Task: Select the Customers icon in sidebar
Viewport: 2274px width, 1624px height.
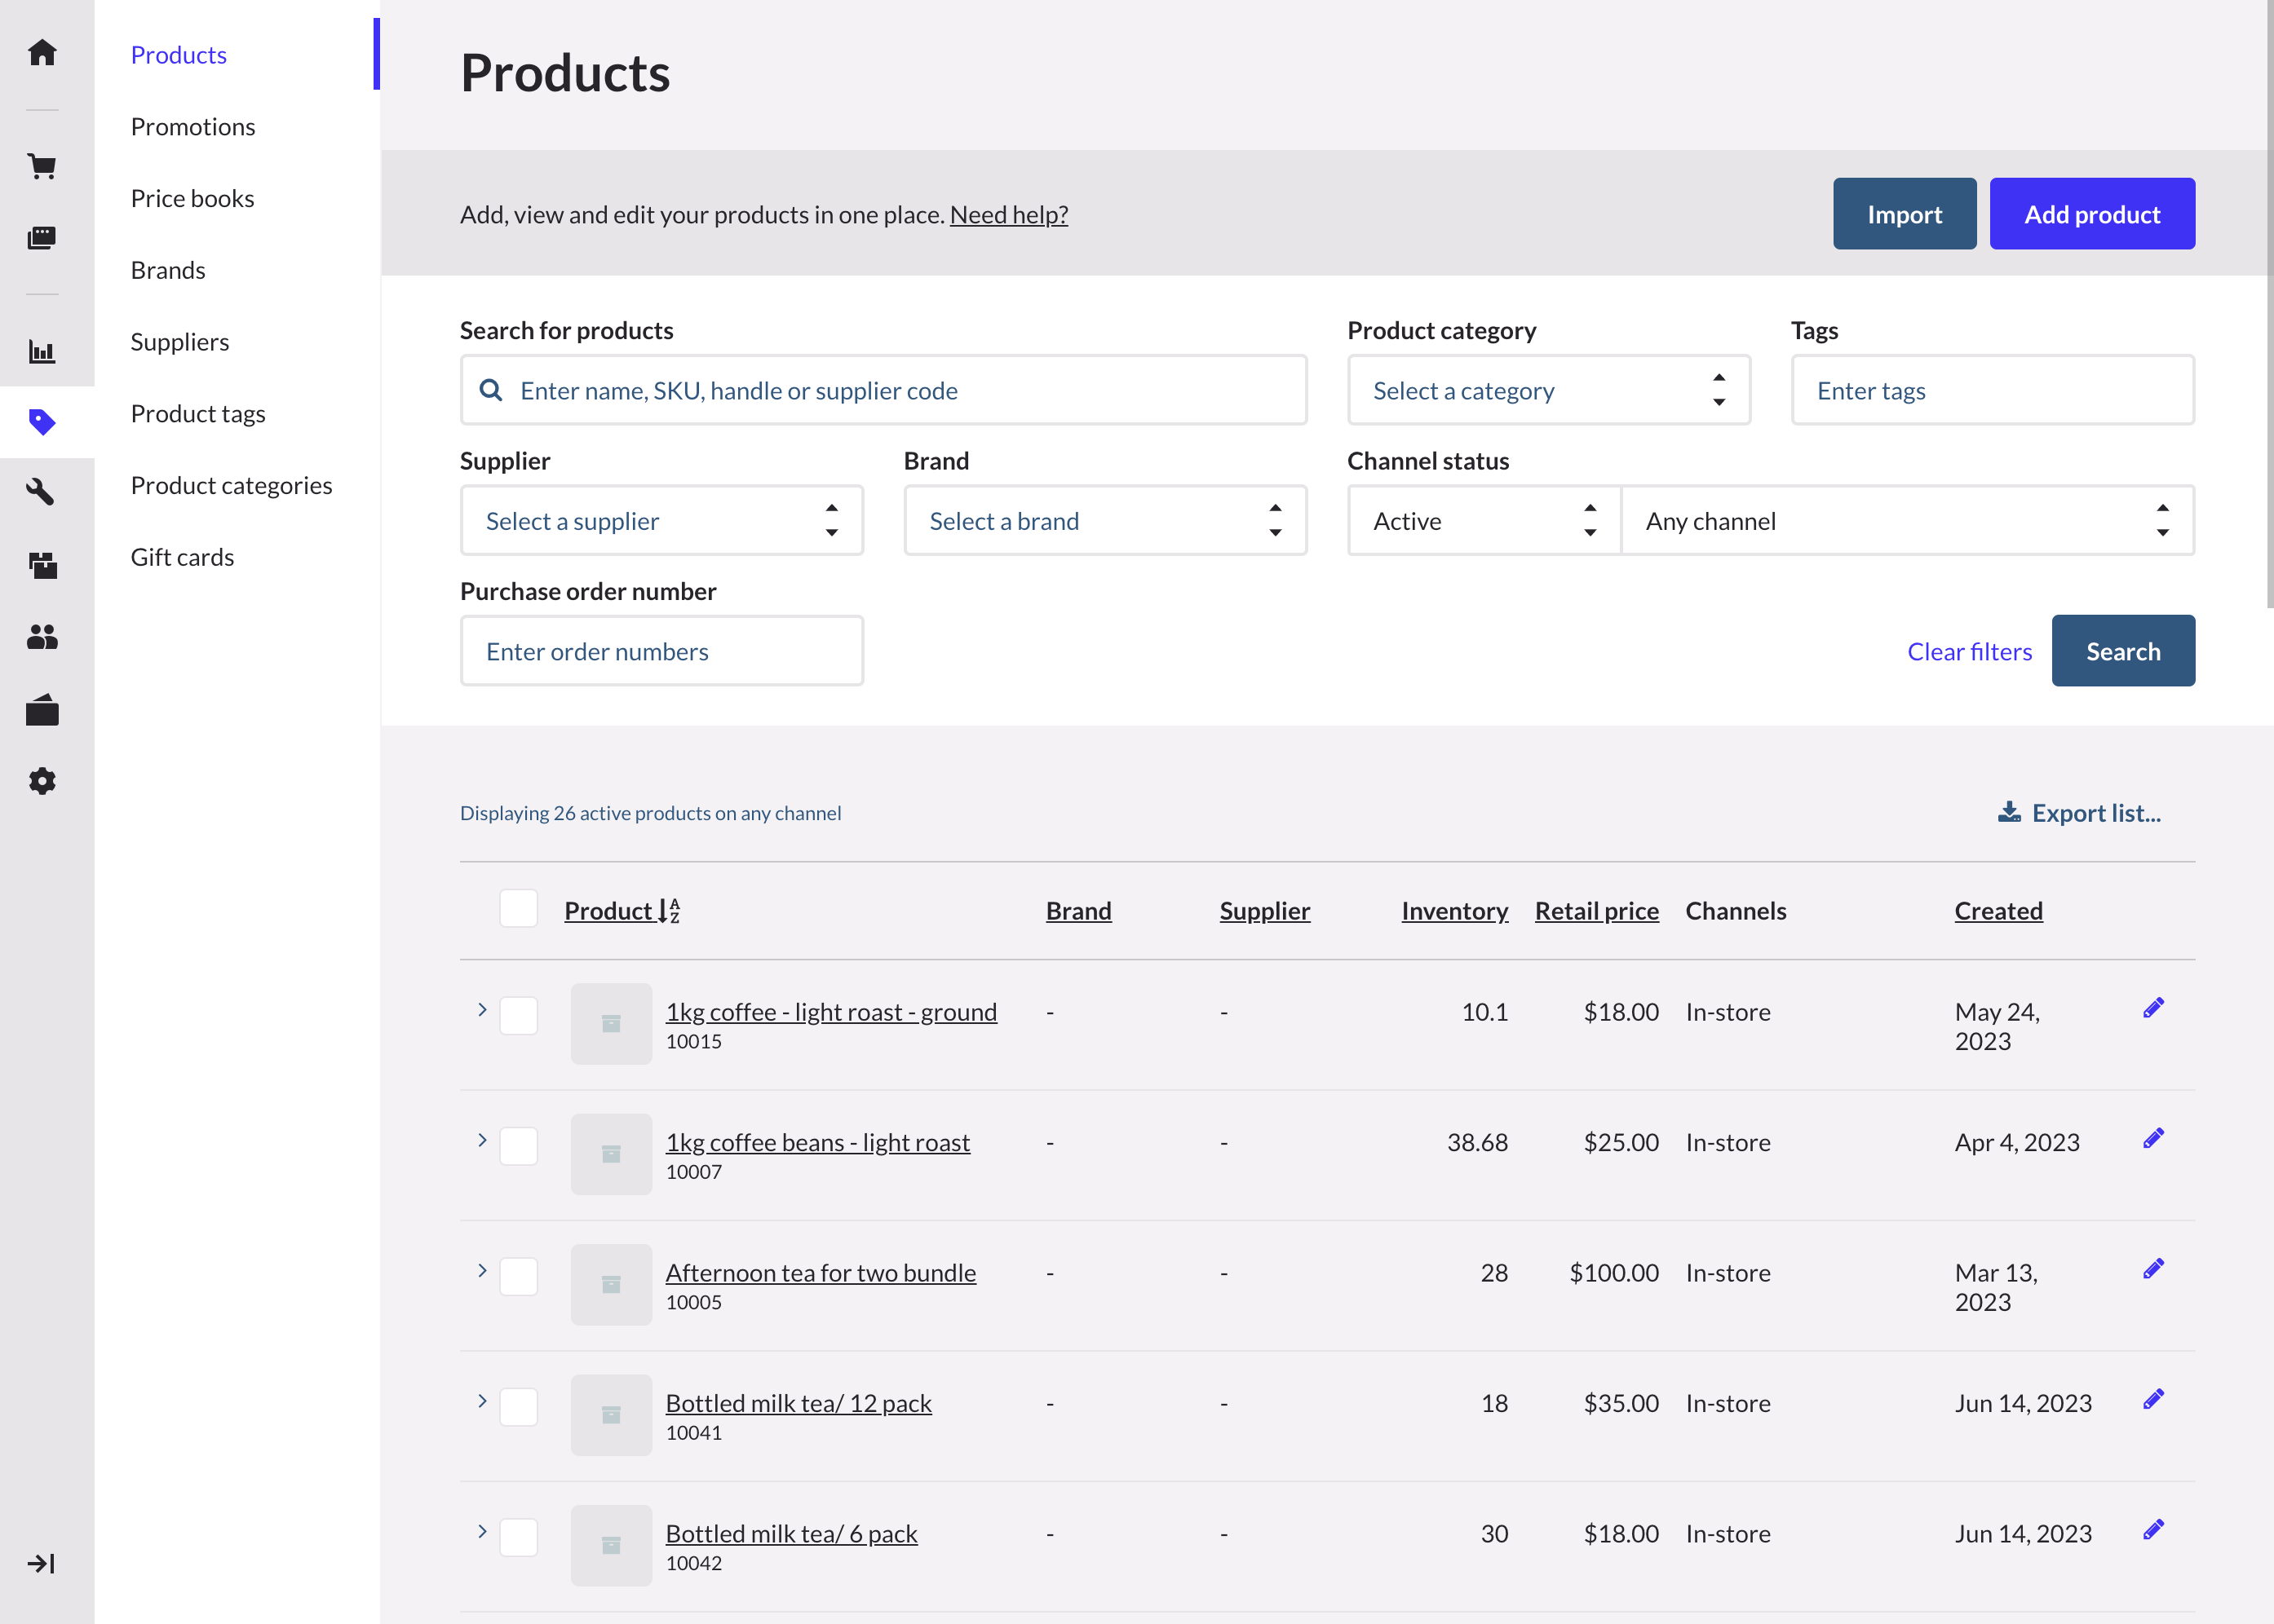Action: coord(43,637)
